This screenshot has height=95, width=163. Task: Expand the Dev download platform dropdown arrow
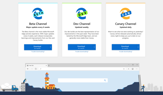94,47
